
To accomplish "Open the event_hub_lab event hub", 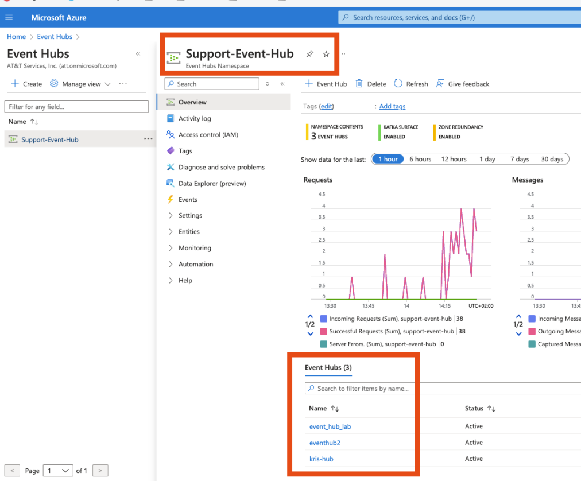I will click(330, 426).
